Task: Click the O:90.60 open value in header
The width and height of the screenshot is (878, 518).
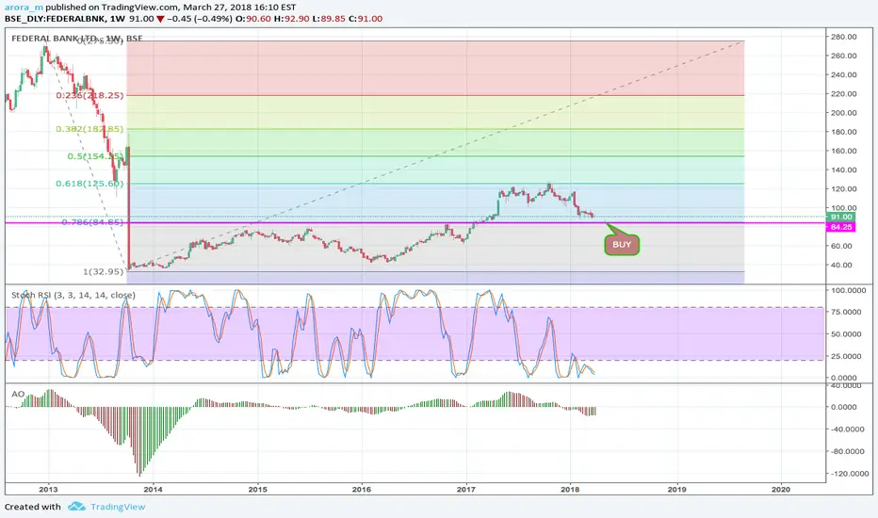Action: (253, 19)
